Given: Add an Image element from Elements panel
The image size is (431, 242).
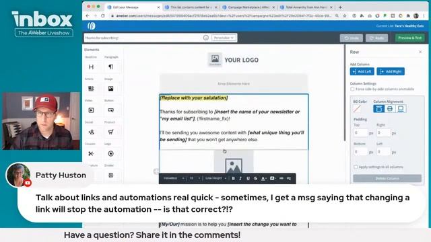Looking at the screenshot, I should point(110,88).
